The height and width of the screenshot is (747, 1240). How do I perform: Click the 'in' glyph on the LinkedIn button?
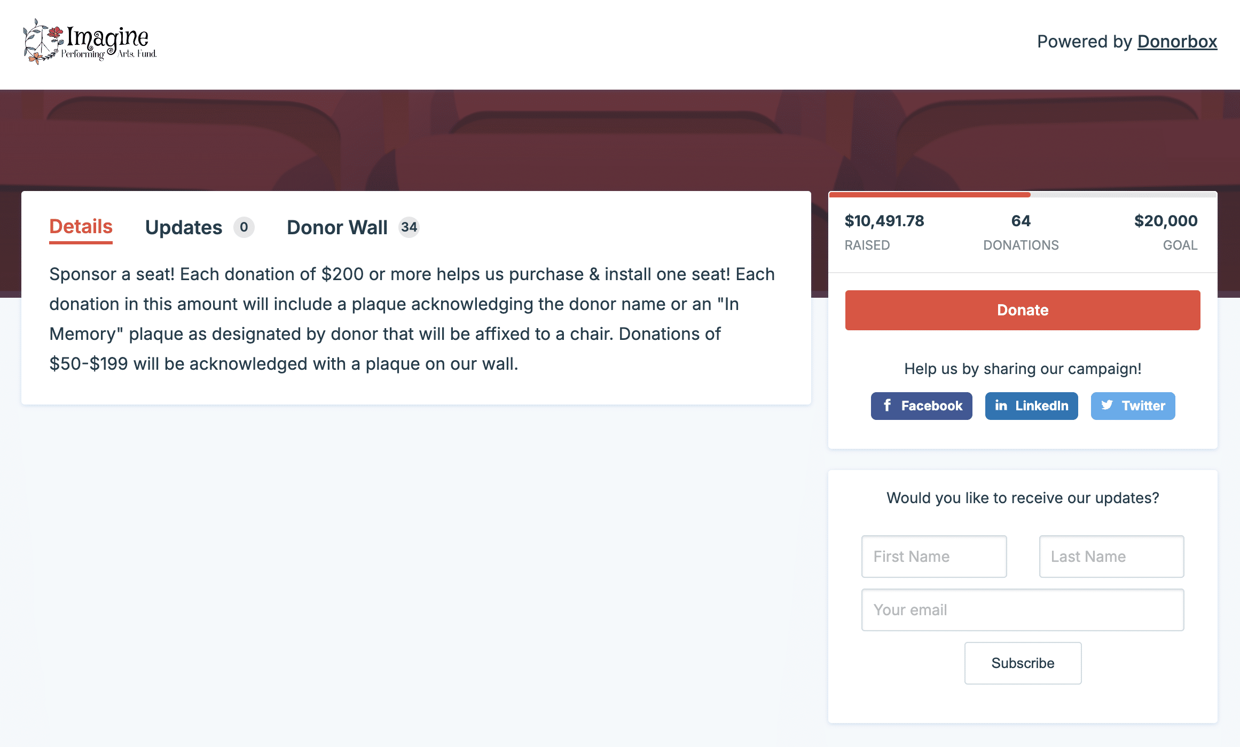point(1002,406)
